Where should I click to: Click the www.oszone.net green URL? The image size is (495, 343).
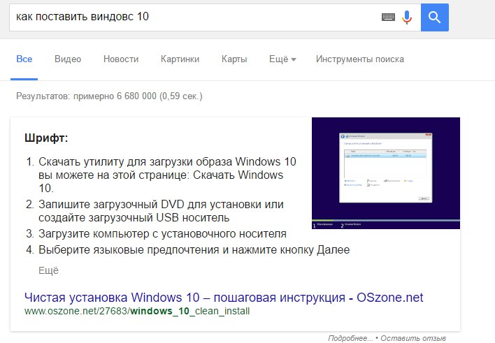[x=137, y=311]
